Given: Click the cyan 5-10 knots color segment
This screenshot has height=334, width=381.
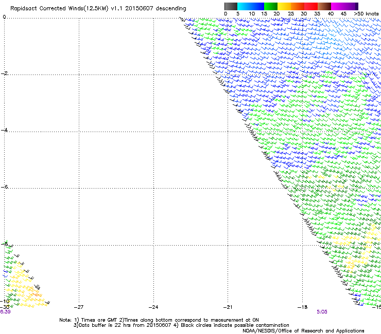Looking at the screenshot, I should point(244,6).
